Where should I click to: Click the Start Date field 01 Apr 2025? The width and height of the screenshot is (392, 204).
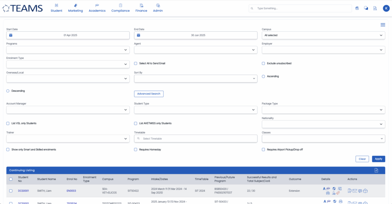[x=68, y=35]
